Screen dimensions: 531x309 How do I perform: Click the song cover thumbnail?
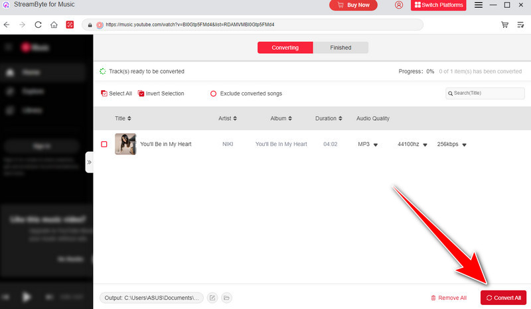tap(125, 144)
